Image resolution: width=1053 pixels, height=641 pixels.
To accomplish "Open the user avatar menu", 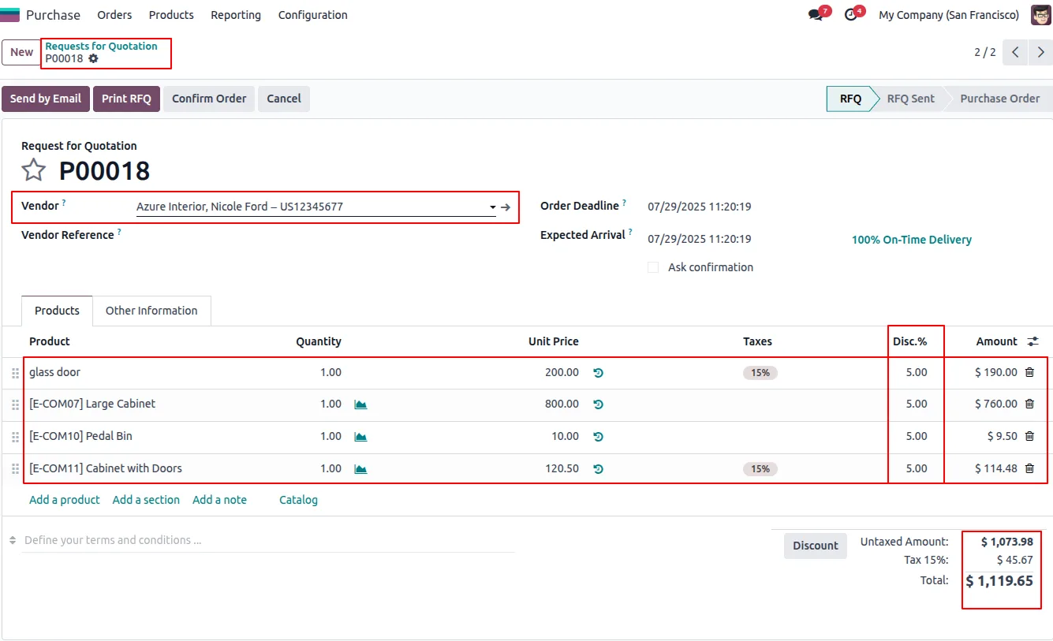I will [x=1040, y=15].
